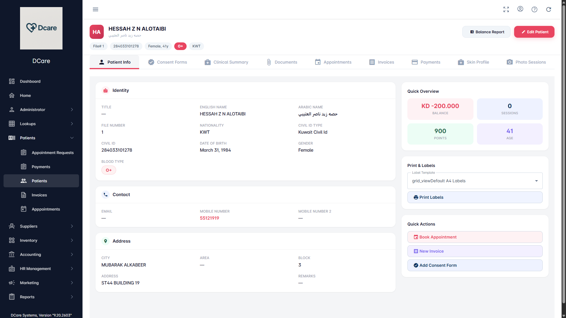The height and width of the screenshot is (318, 566).
Task: Click the Book Appointment quick action
Action: pyautogui.click(x=475, y=237)
